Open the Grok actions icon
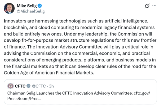Screen dimensions: 159x106 145,6
